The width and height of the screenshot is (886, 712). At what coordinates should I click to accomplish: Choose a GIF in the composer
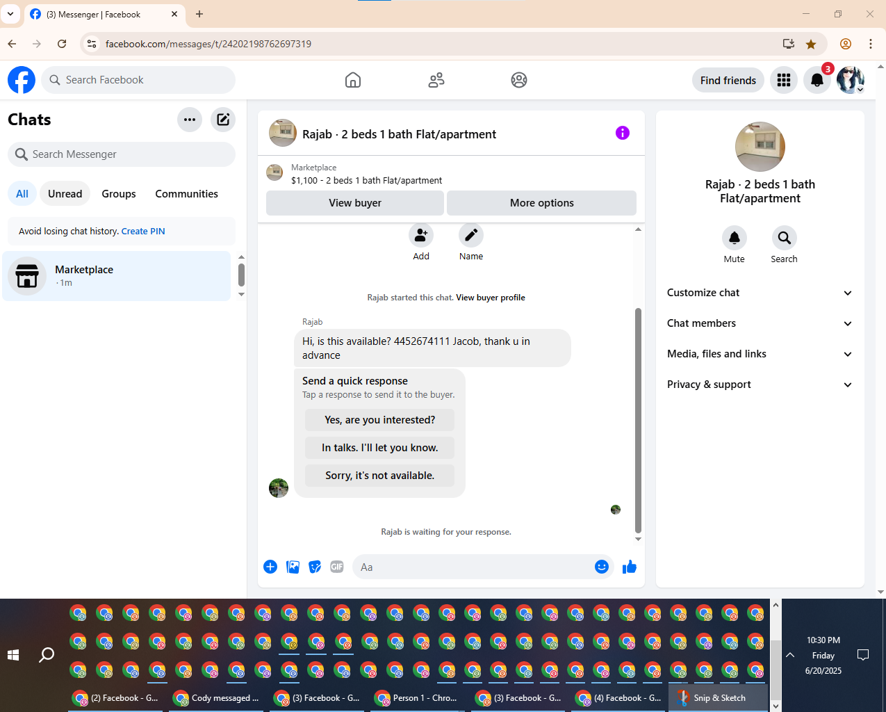pos(337,567)
